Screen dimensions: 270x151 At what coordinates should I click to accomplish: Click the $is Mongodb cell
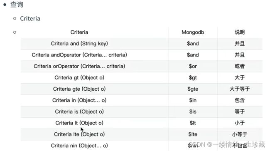(x=193, y=112)
